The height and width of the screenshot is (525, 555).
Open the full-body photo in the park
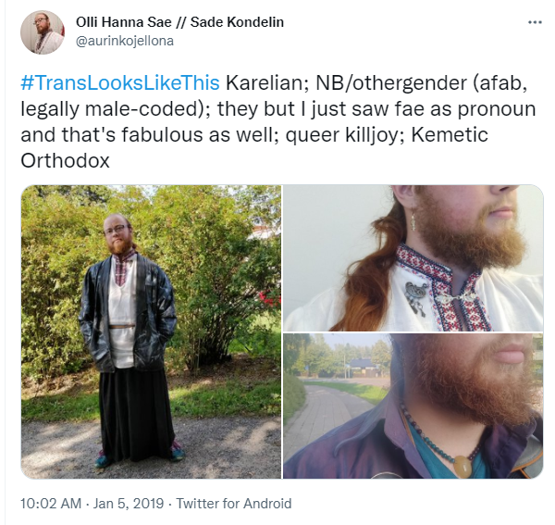click(151, 331)
